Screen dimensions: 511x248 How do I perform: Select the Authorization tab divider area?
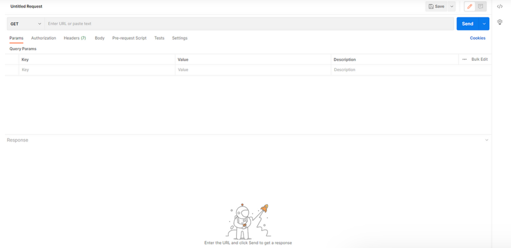point(44,38)
